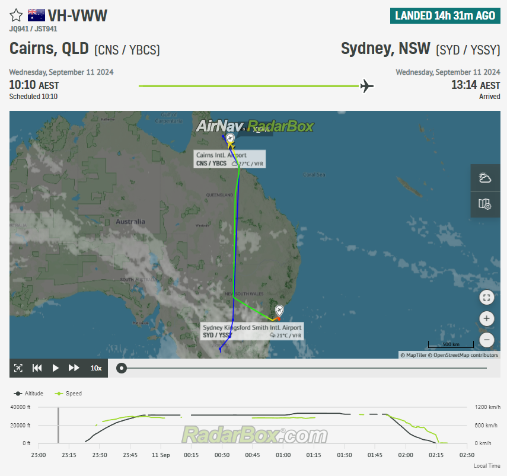Star VH-VWW as a favorite
507x476 pixels.
16,15
